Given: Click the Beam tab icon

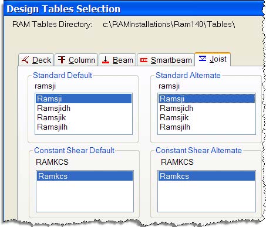Looking at the screenshot, I should pyautogui.click(x=106, y=60).
